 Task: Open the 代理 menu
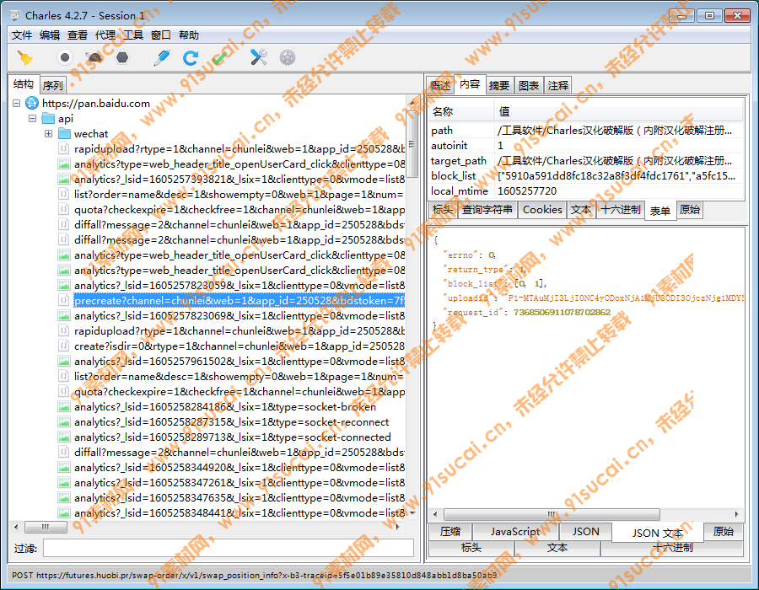coord(105,35)
